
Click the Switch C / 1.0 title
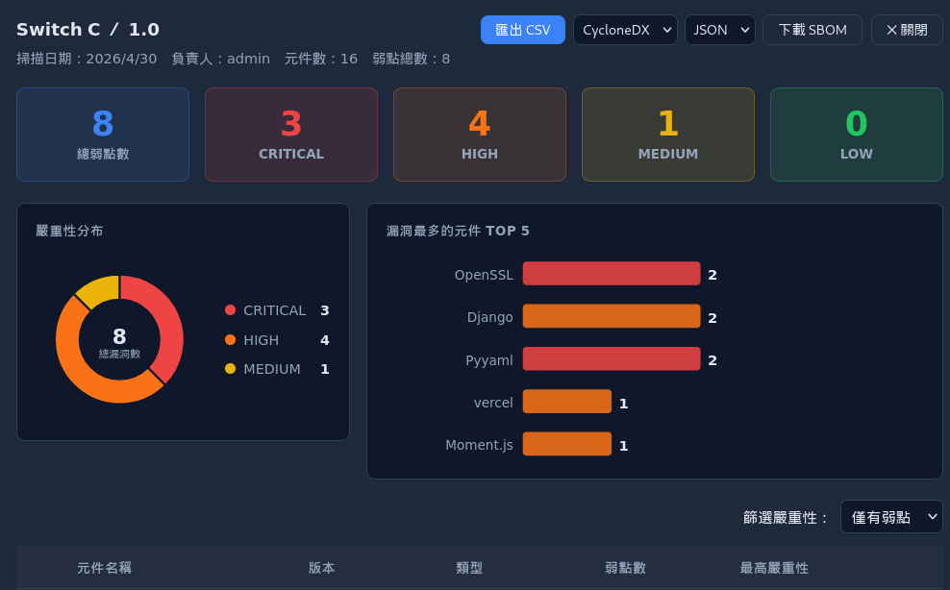[87, 30]
